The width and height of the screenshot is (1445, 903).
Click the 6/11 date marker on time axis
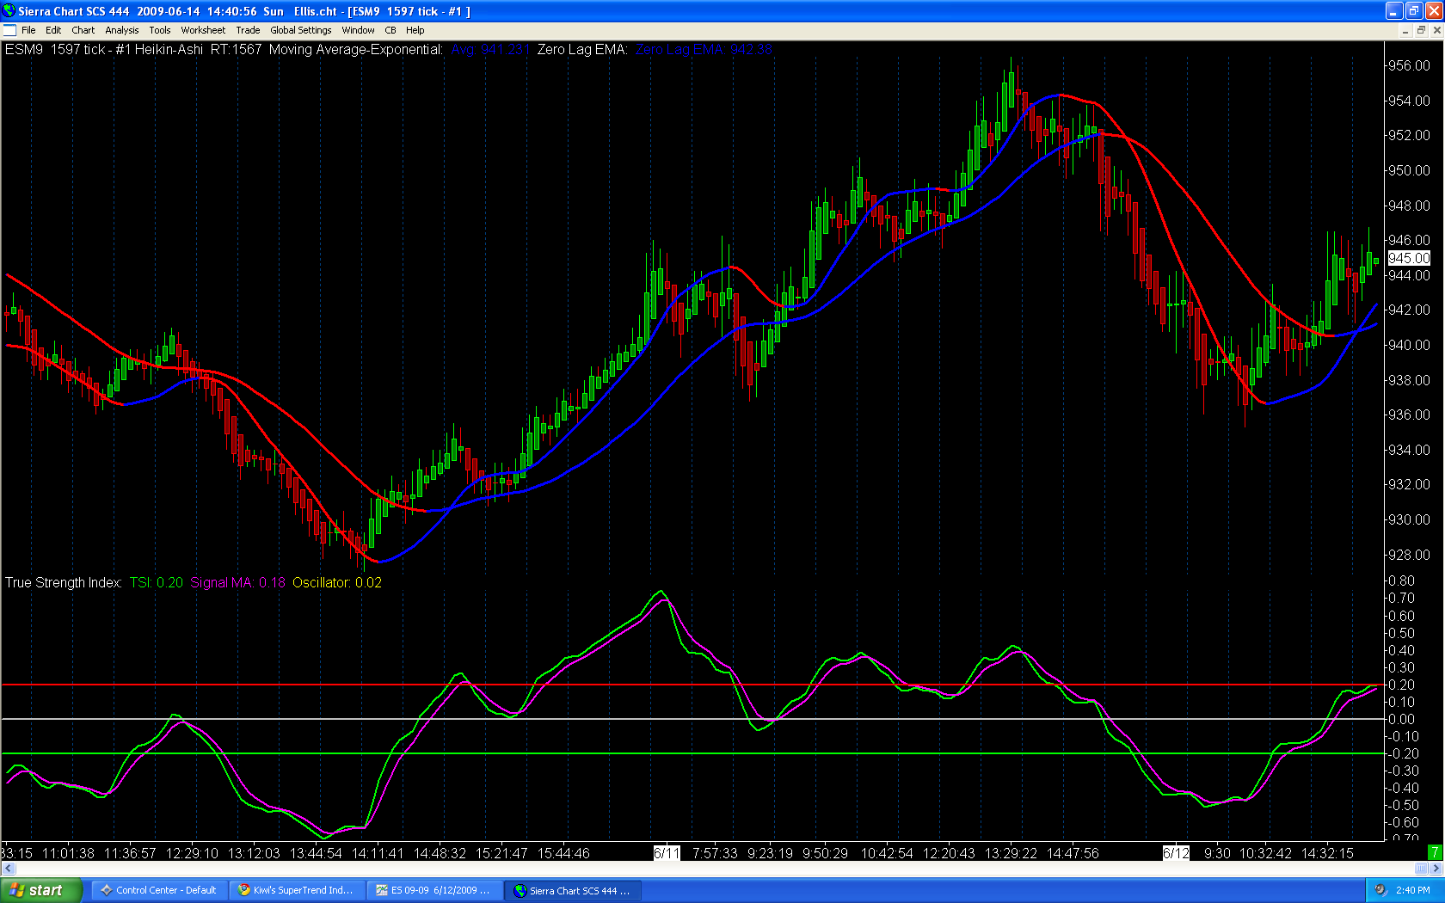(667, 853)
